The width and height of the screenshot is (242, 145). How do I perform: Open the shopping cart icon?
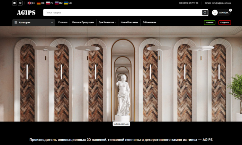[x=215, y=13]
